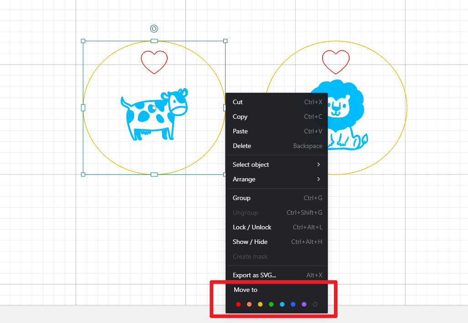The image size is (468, 323).
Task: Click the red heart above the cow
Action: 154,62
